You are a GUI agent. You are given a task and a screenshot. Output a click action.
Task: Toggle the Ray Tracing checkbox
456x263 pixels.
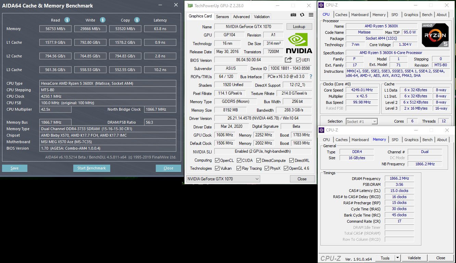point(239,168)
